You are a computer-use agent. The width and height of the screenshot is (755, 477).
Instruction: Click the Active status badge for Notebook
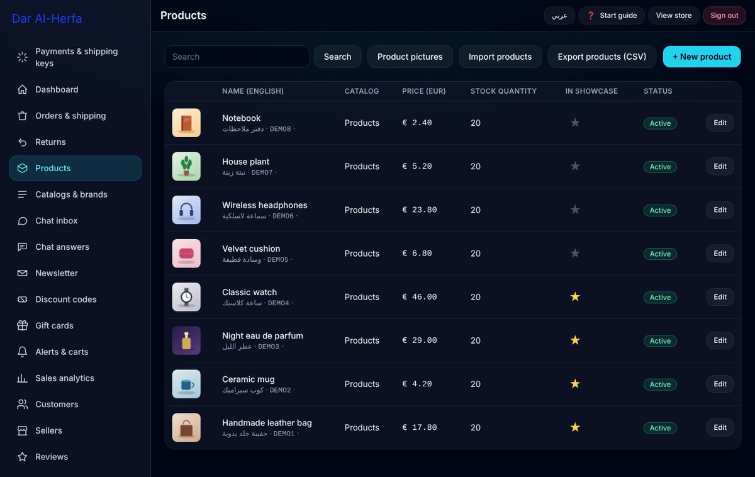(x=660, y=123)
